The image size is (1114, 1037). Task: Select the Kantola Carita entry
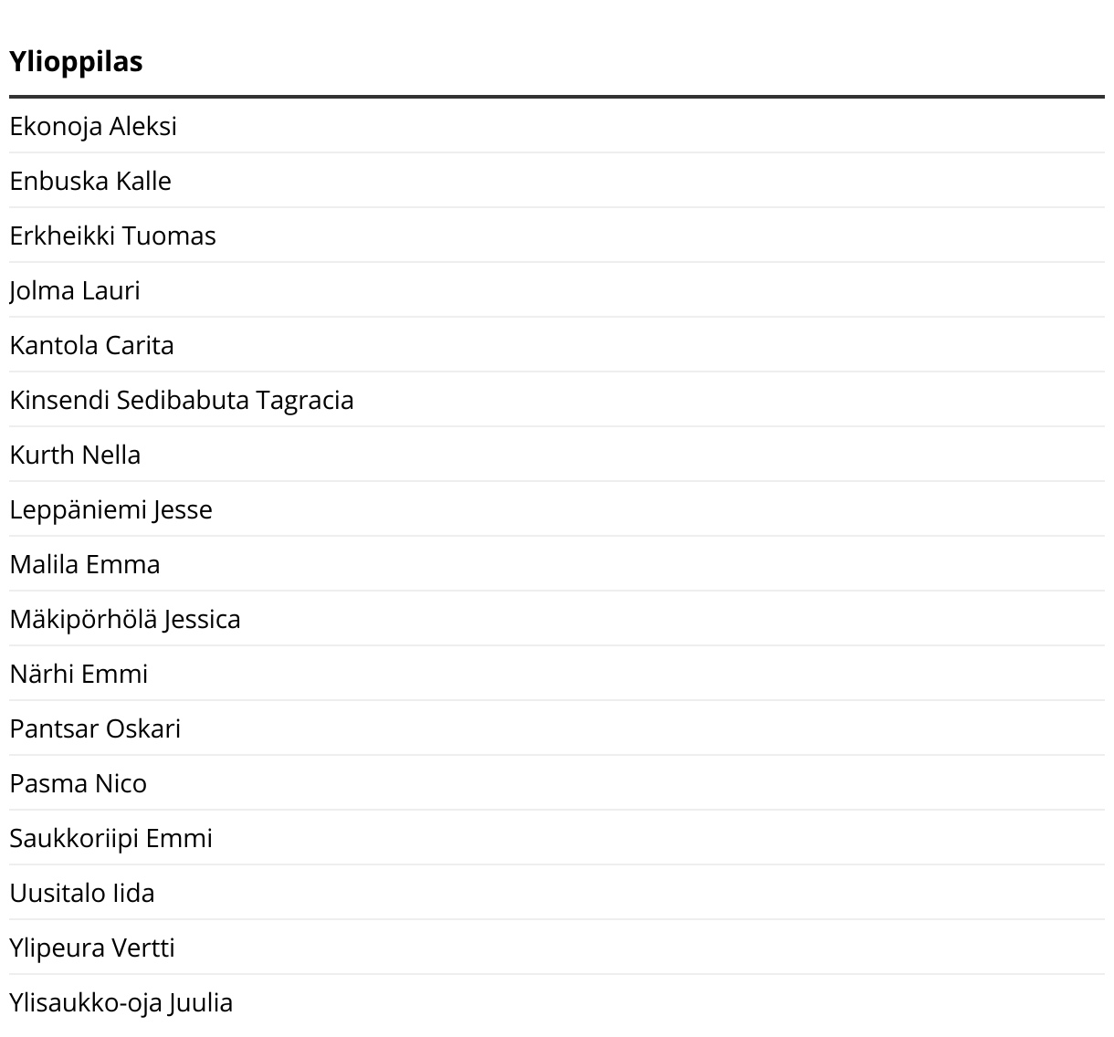click(x=91, y=345)
